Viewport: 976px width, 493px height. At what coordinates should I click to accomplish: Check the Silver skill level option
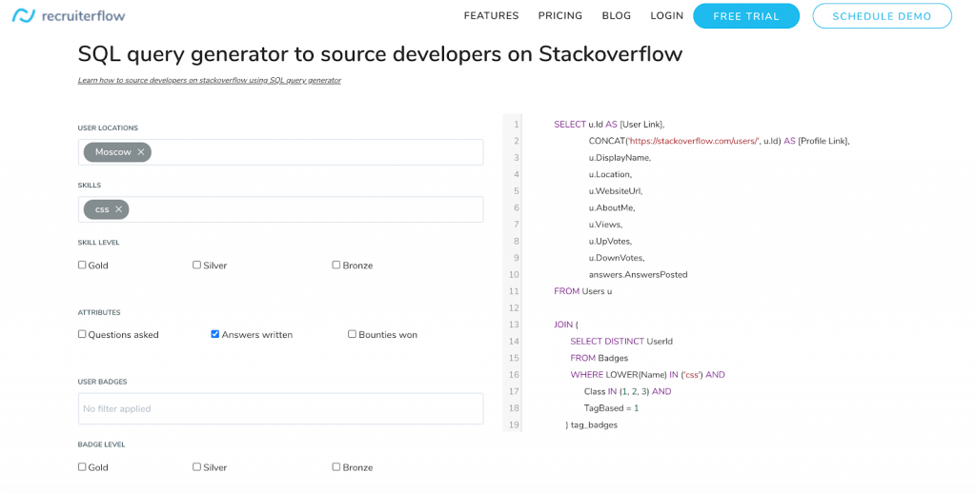tap(196, 266)
